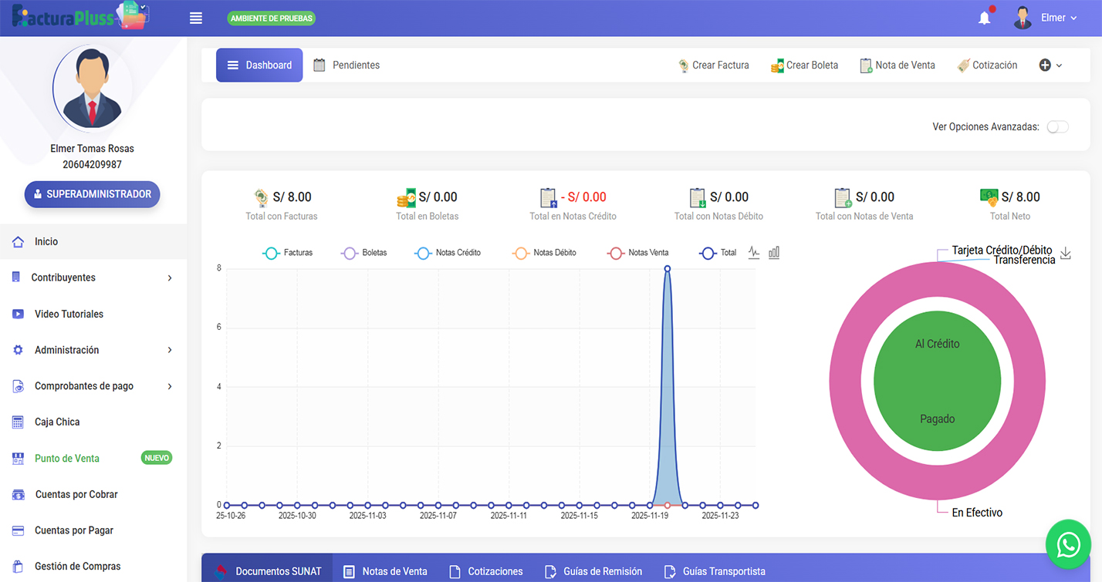Toggle Facturas series in chart legend
1102x582 pixels.
pos(287,253)
